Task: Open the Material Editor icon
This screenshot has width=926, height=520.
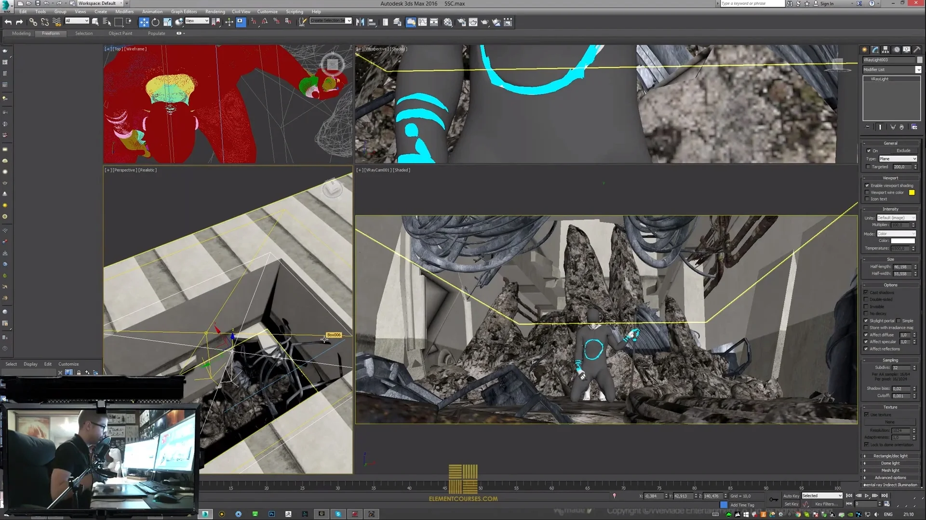Action: coord(448,22)
